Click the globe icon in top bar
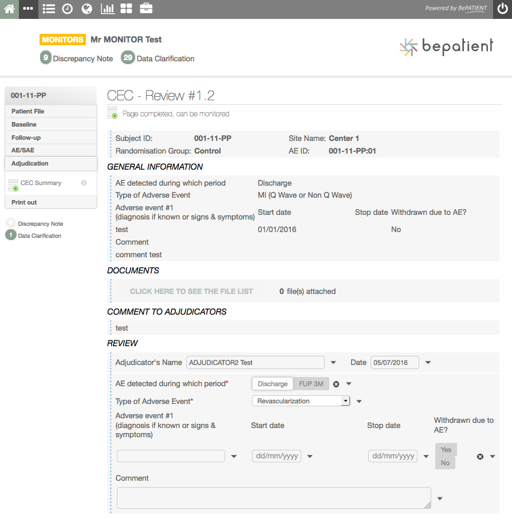This screenshot has height=522, width=512. tap(86, 9)
